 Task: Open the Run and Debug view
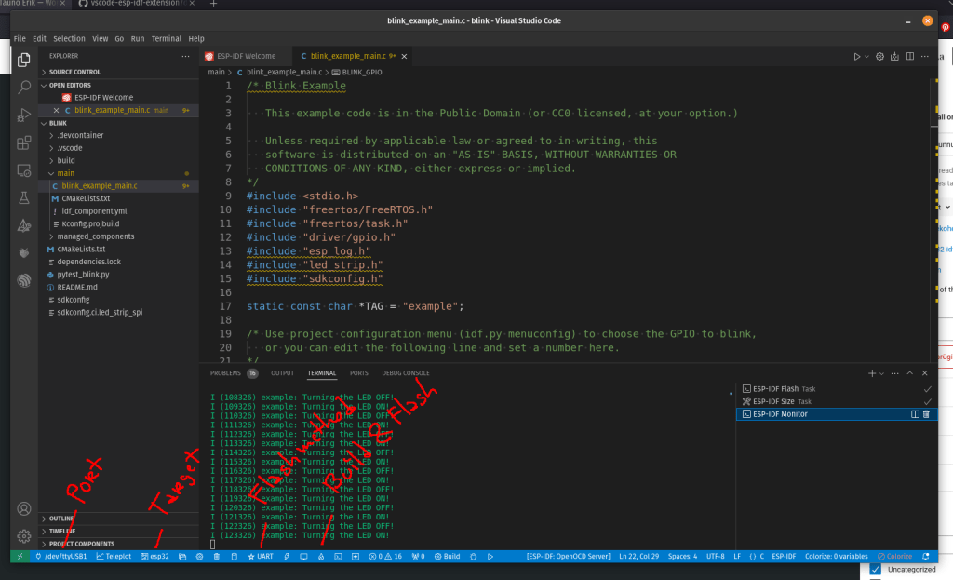[25, 115]
